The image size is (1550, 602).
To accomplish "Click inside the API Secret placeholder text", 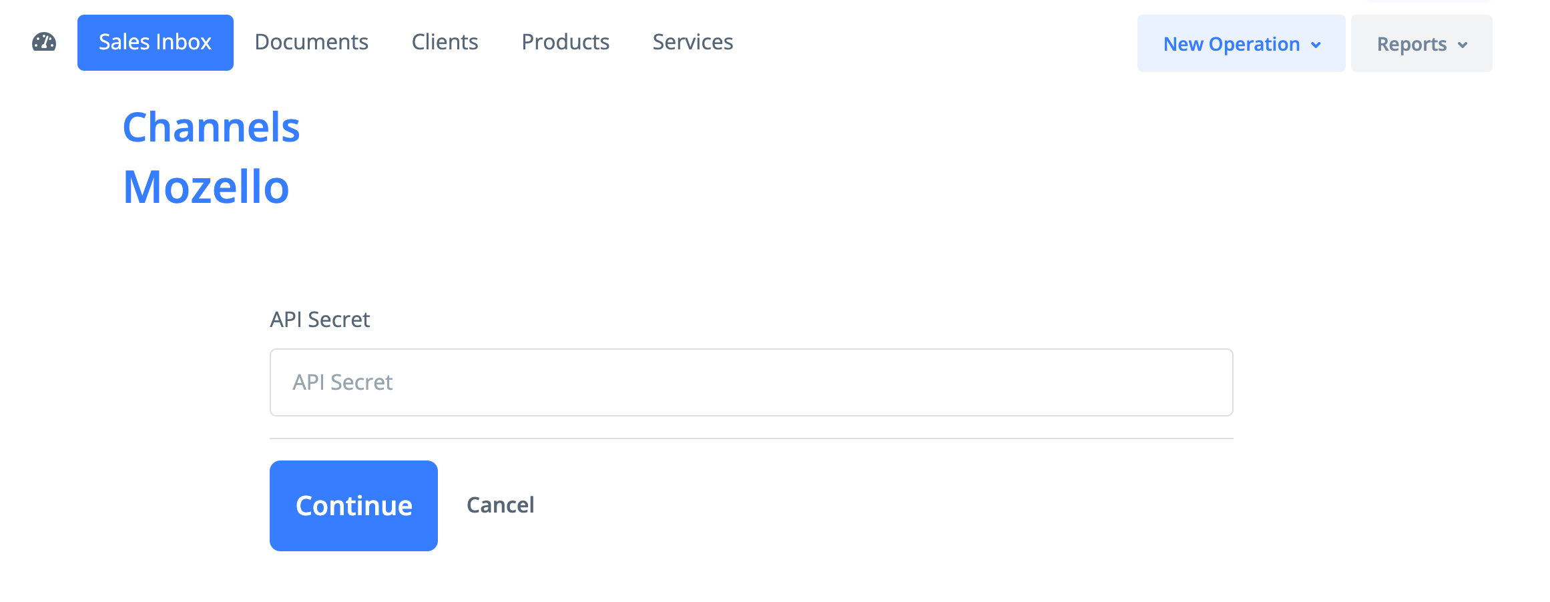I will pyautogui.click(x=342, y=382).
